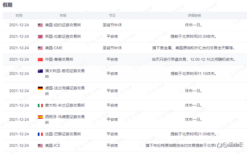247x155 pixels.
Task: Click the China flag beside 香港交易所
Action: click(40, 60)
